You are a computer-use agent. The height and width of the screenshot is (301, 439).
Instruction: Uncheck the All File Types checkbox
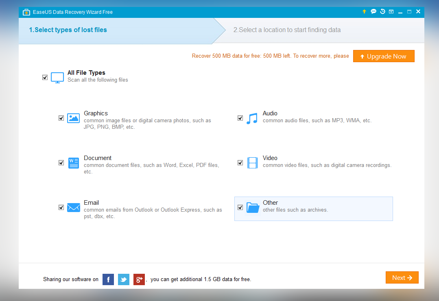(x=45, y=78)
